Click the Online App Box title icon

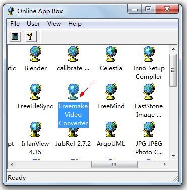pyautogui.click(x=11, y=11)
